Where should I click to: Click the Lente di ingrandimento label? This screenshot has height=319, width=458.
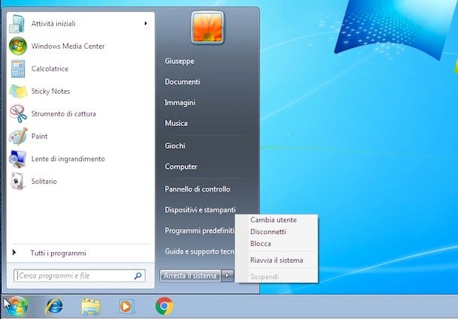pyautogui.click(x=68, y=159)
